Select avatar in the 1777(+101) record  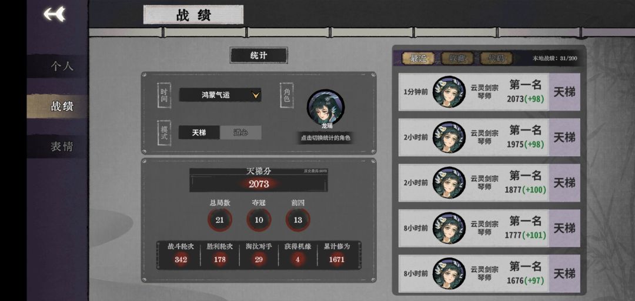[449, 228]
